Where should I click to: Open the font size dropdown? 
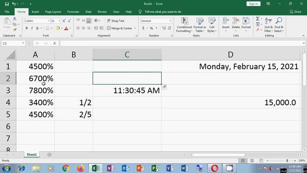(59, 21)
